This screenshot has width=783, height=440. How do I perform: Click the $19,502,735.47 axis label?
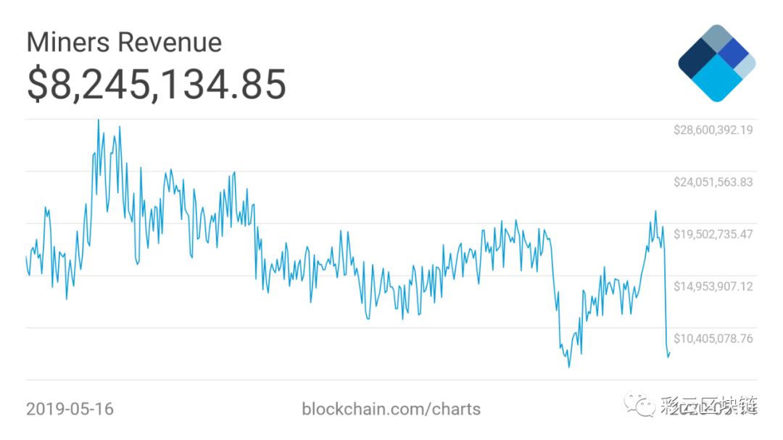(x=713, y=234)
